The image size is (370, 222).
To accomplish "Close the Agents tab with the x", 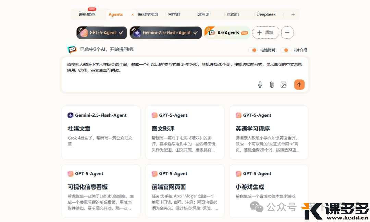I will 132,15.
